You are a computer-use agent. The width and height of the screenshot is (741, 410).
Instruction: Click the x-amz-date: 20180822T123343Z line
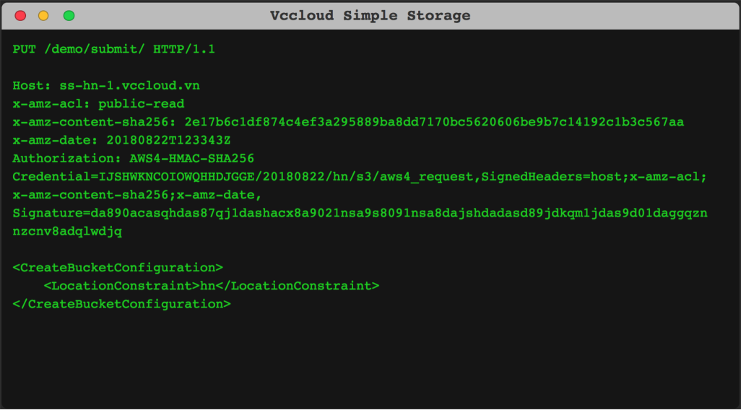coord(121,140)
